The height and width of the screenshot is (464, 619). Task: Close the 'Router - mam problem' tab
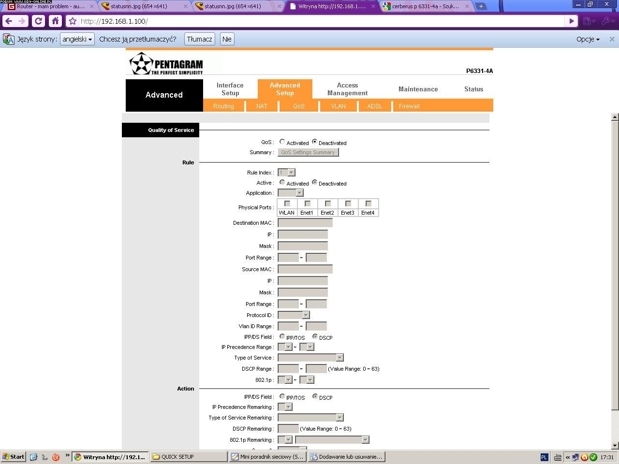click(92, 6)
